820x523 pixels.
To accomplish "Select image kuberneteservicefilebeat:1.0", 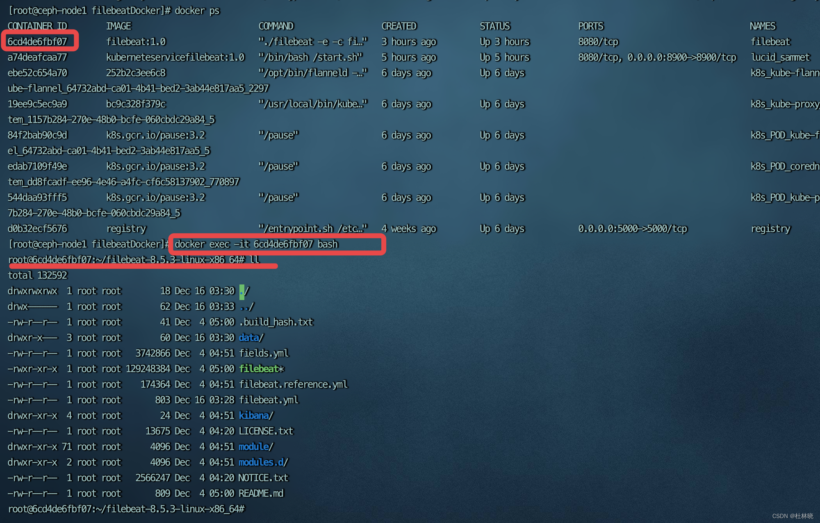I will (175, 57).
